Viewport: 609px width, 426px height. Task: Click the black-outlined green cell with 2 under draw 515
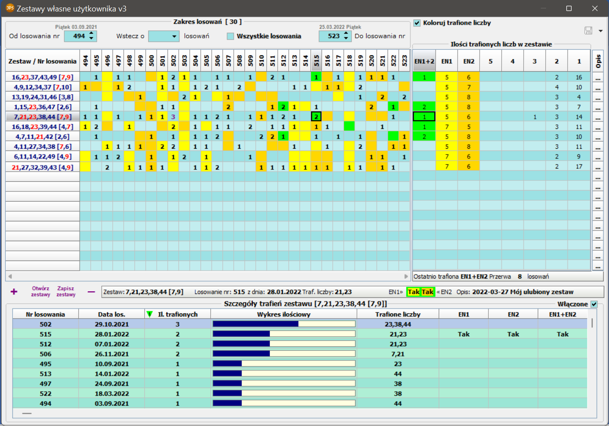pos(316,117)
